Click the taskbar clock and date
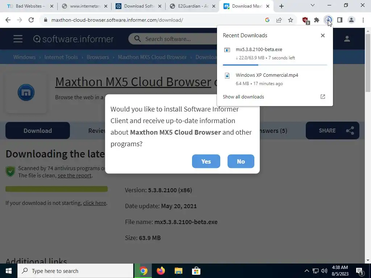 click(x=340, y=271)
